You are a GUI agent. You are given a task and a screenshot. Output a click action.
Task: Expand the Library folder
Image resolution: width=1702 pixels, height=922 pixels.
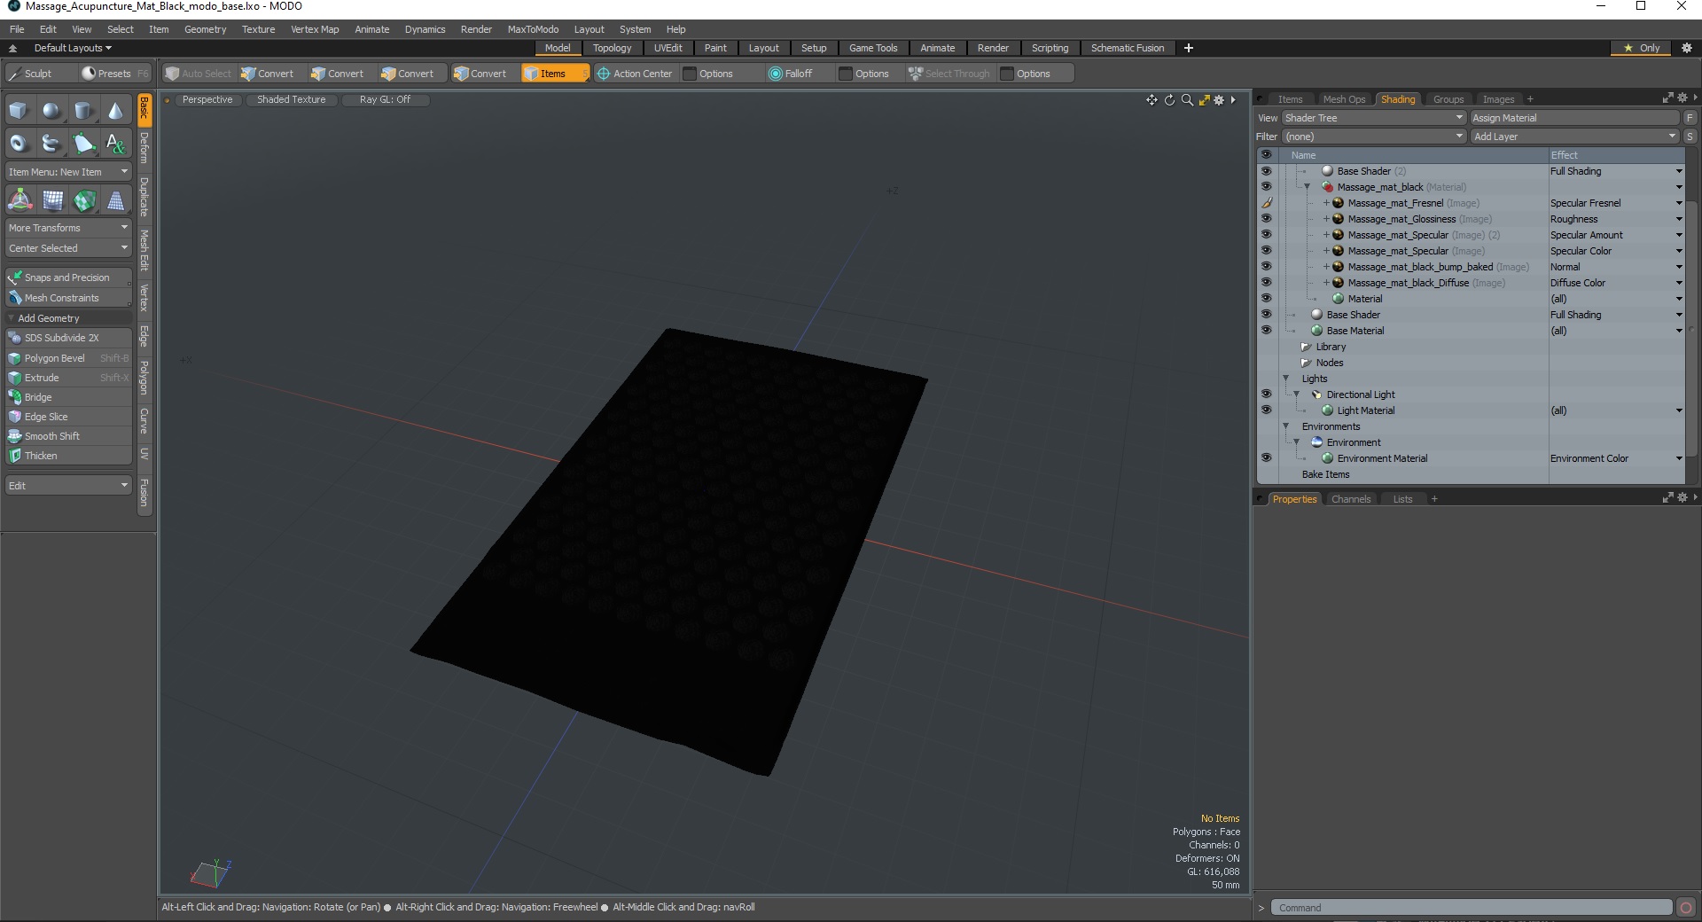pyautogui.click(x=1306, y=347)
